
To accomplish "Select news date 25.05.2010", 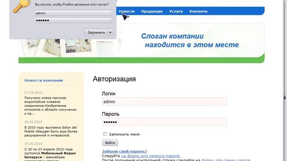I will (x=33, y=144).
